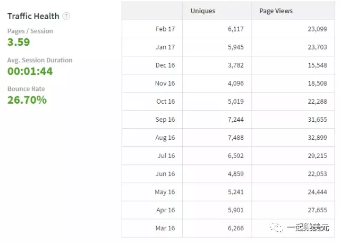Viewport: 340px width, 242px height.
Task: Select the Jul 16 row label
Action: pos(166,156)
